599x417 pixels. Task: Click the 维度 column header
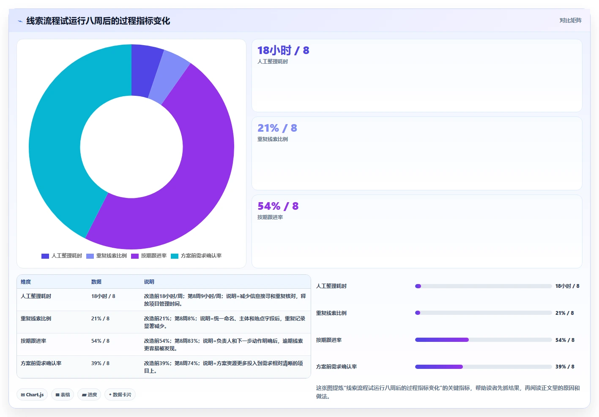[26, 282]
